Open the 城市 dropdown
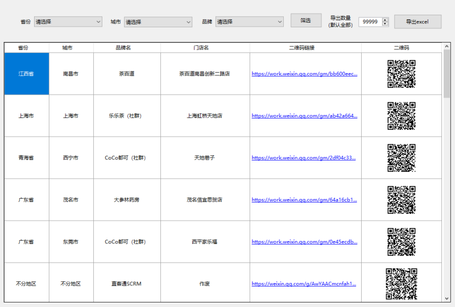This screenshot has width=455, height=307. [158, 22]
